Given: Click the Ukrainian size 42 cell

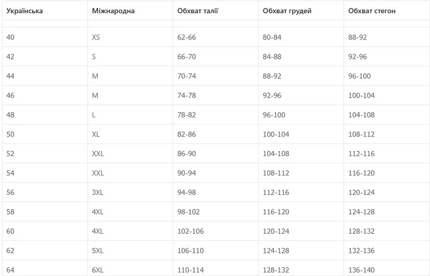Looking at the screenshot, I should point(45,57).
